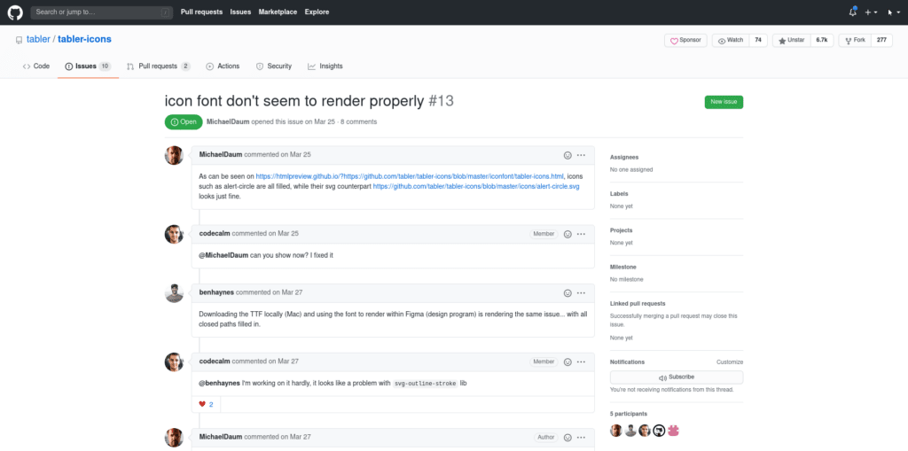This screenshot has width=908, height=451.
Task: Open MichaelDaum avatar on first comment
Action: coord(175,155)
